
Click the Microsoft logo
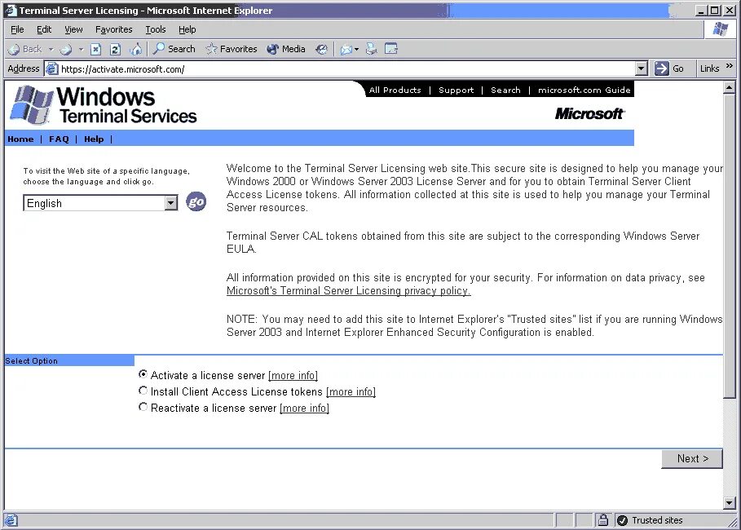tap(589, 114)
